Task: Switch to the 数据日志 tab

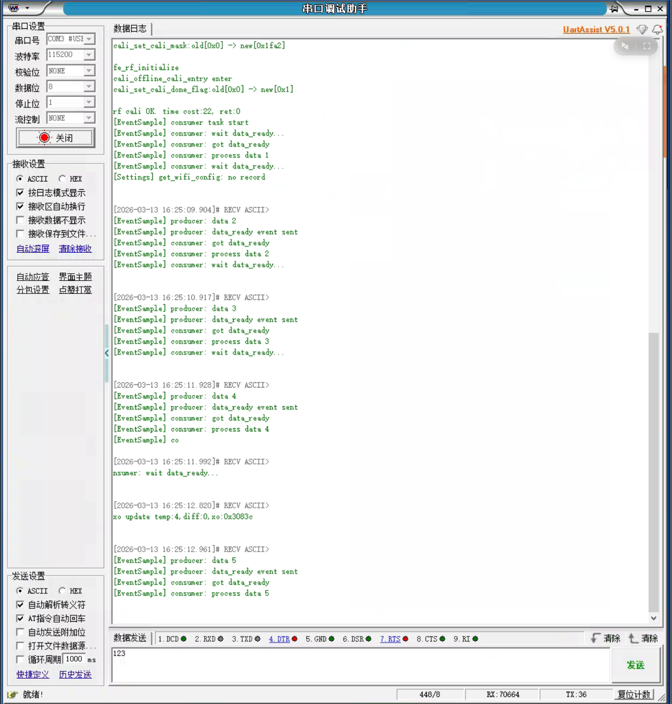Action: point(130,29)
